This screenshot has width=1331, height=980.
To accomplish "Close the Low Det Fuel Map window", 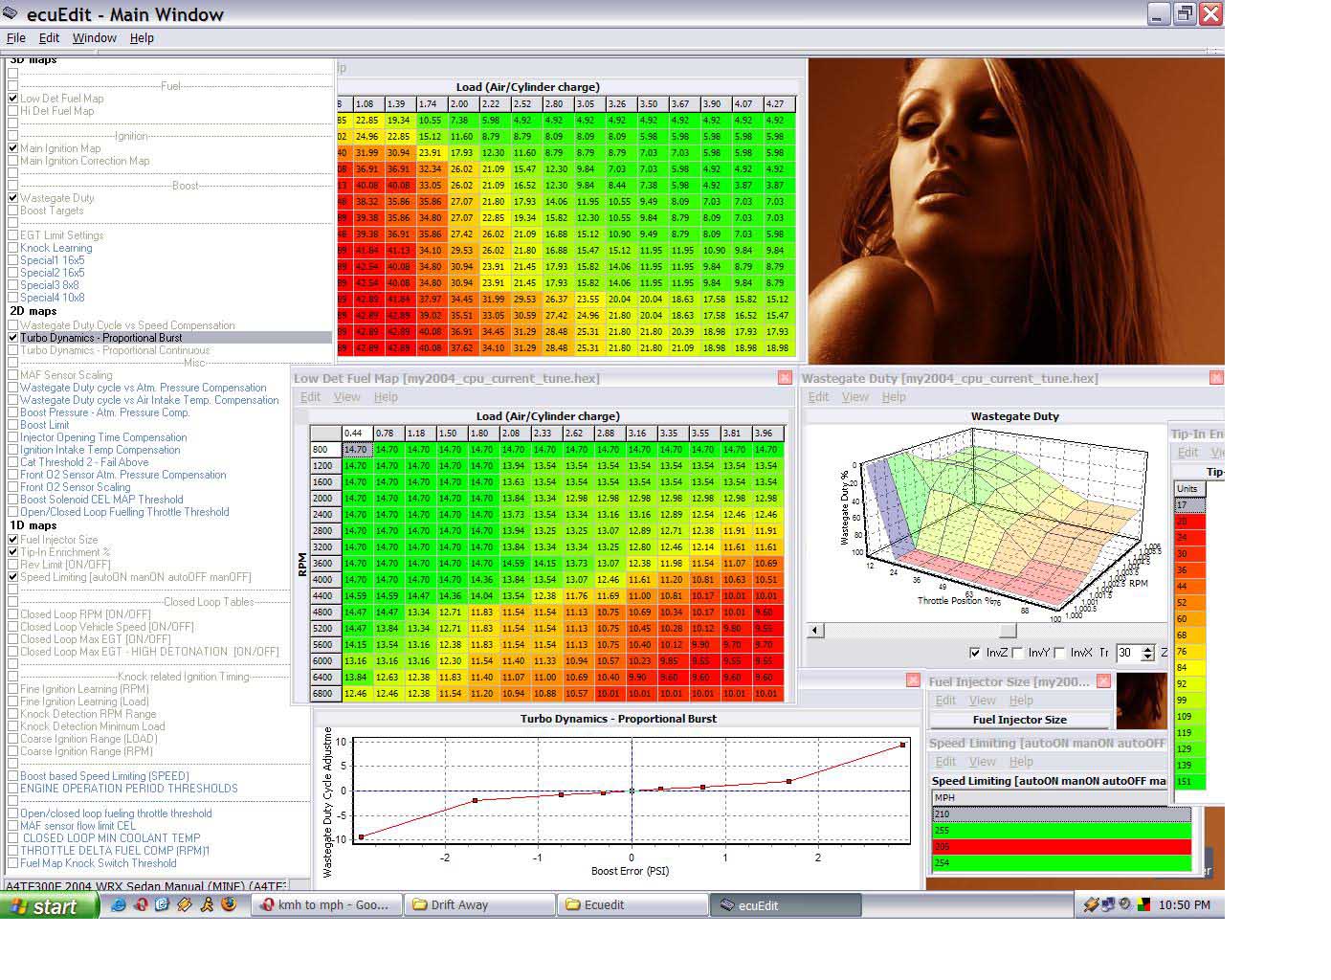I will [x=785, y=378].
